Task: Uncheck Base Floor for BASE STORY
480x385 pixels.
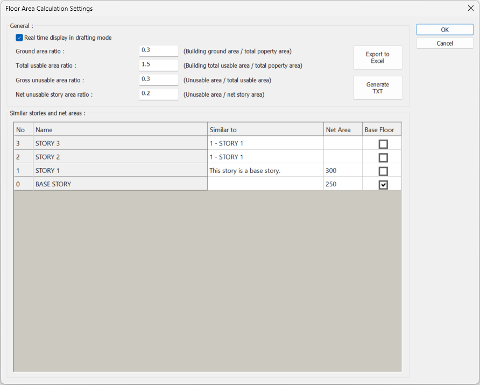Action: tap(383, 185)
